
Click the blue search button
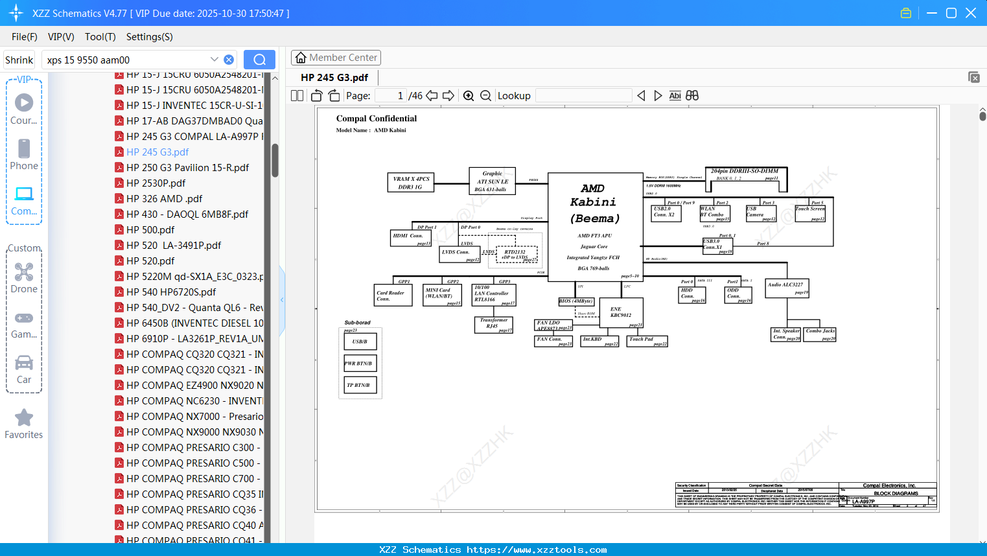[x=259, y=60]
